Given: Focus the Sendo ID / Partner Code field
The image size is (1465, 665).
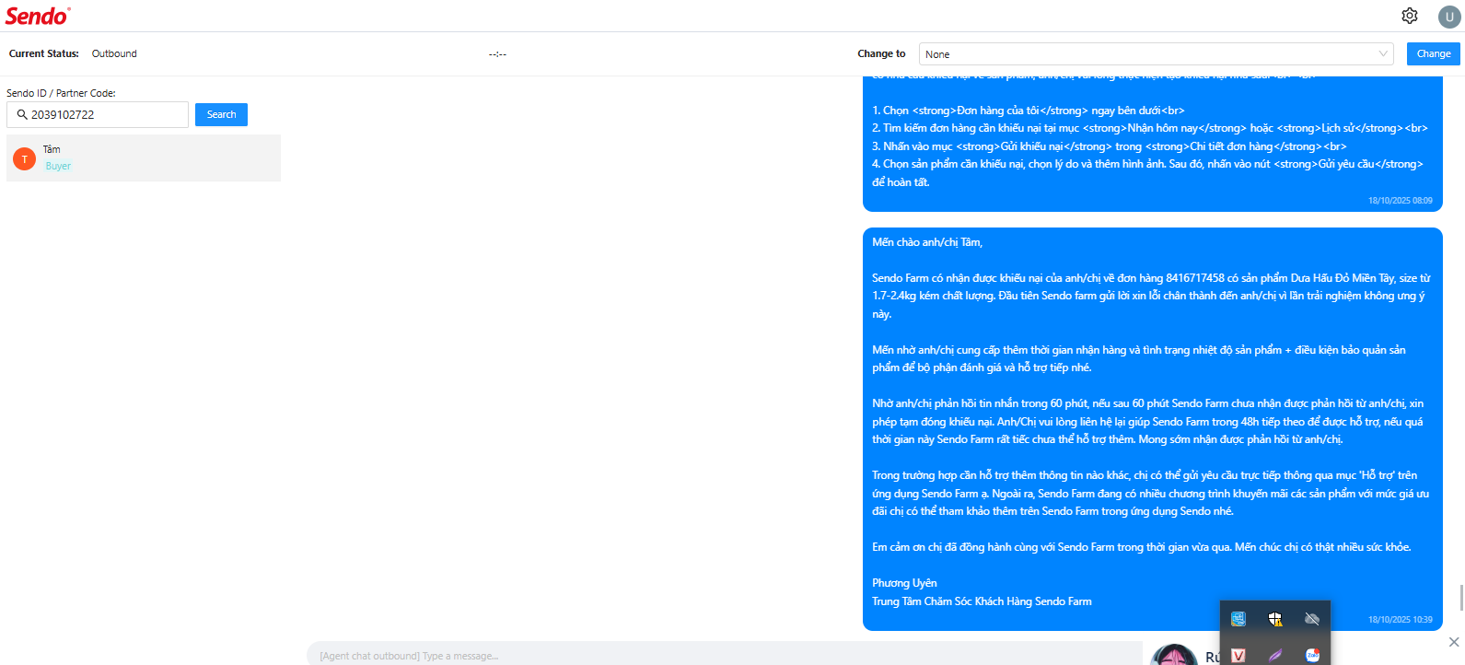Looking at the screenshot, I should (x=98, y=114).
